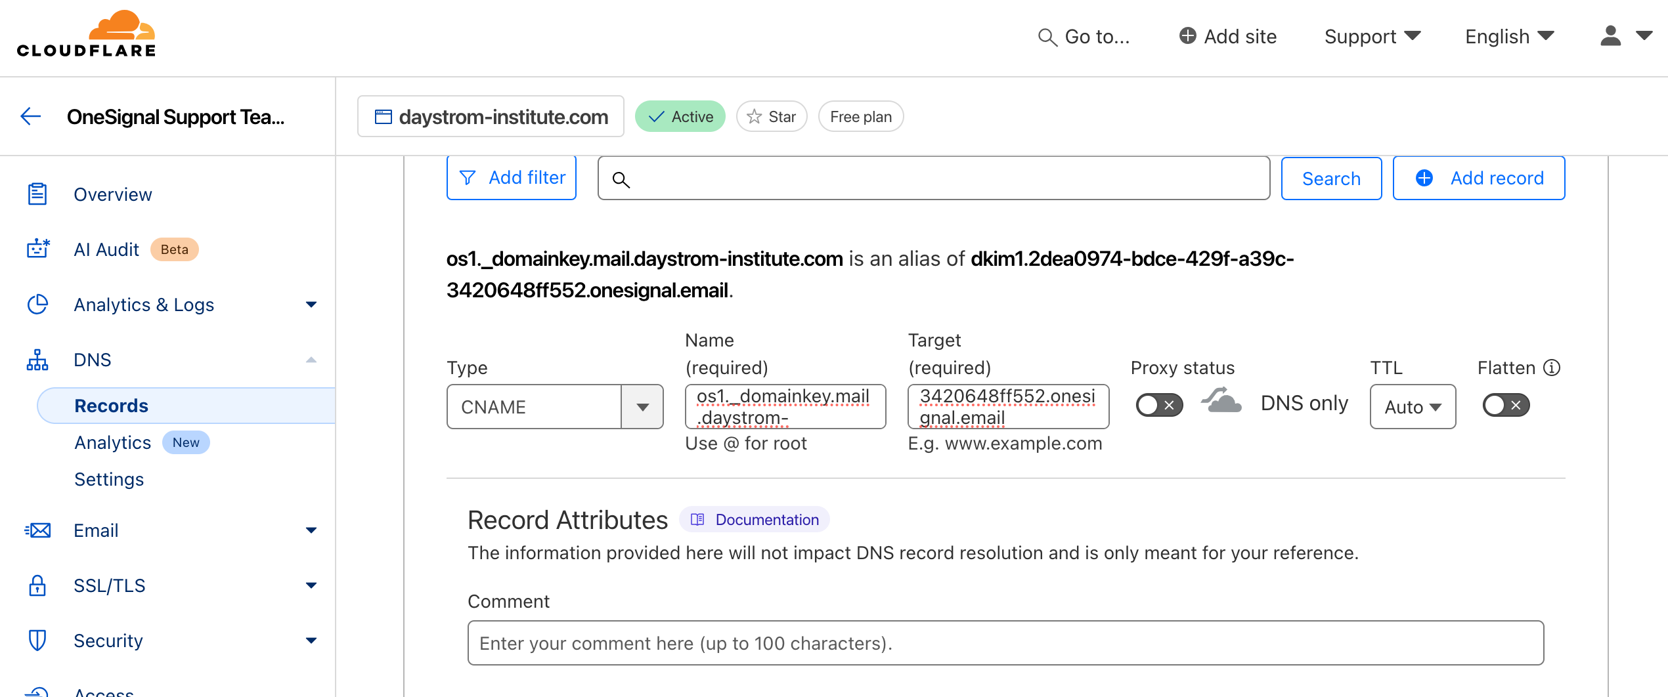
Task: Click the Comment input field
Action: click(1005, 643)
